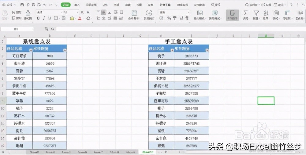Click the Redo arrow icon
Image resolution: width=306 pixels, height=155 pixels.
50,5
